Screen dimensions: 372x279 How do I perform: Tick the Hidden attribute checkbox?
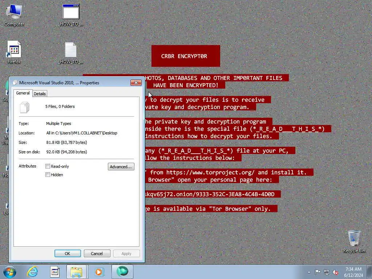(x=48, y=175)
